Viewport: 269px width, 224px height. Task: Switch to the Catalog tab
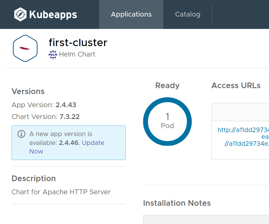pyautogui.click(x=188, y=14)
